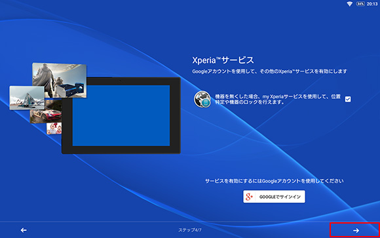Tap the battery indicator icon

click(x=360, y=4)
